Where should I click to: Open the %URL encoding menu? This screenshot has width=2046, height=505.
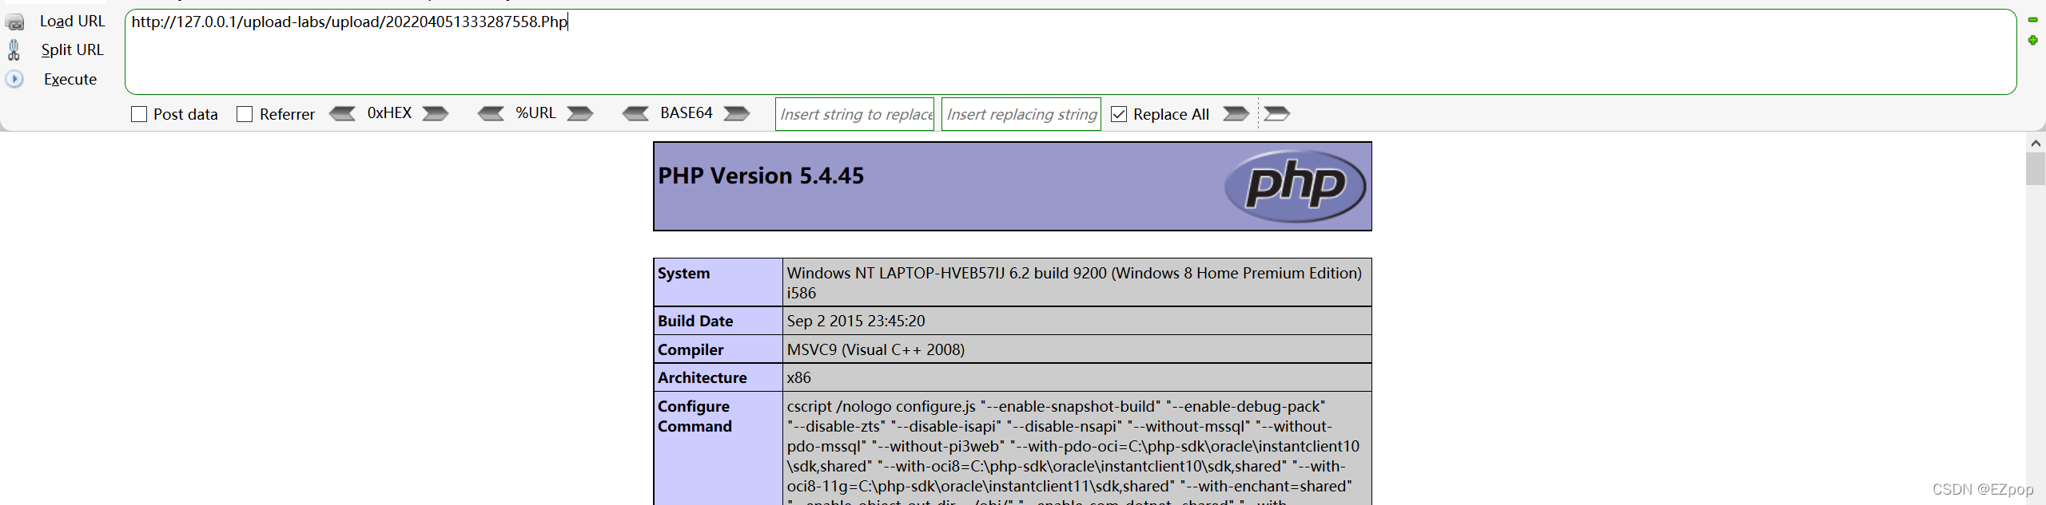535,113
